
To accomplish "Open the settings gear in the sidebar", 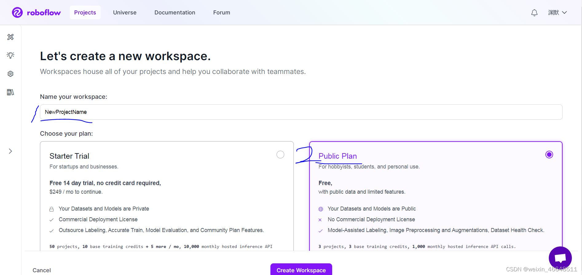I will pos(10,74).
